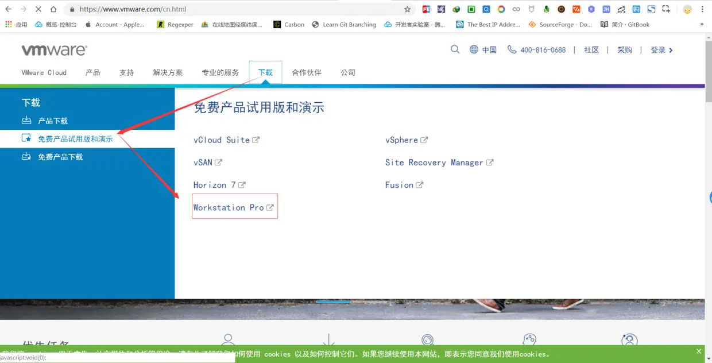Image resolution: width=712 pixels, height=363 pixels.
Task: Select the 合作伙伴 navigation item
Action: click(x=307, y=72)
